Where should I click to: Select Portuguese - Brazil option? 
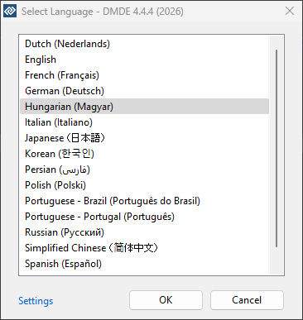(x=144, y=201)
